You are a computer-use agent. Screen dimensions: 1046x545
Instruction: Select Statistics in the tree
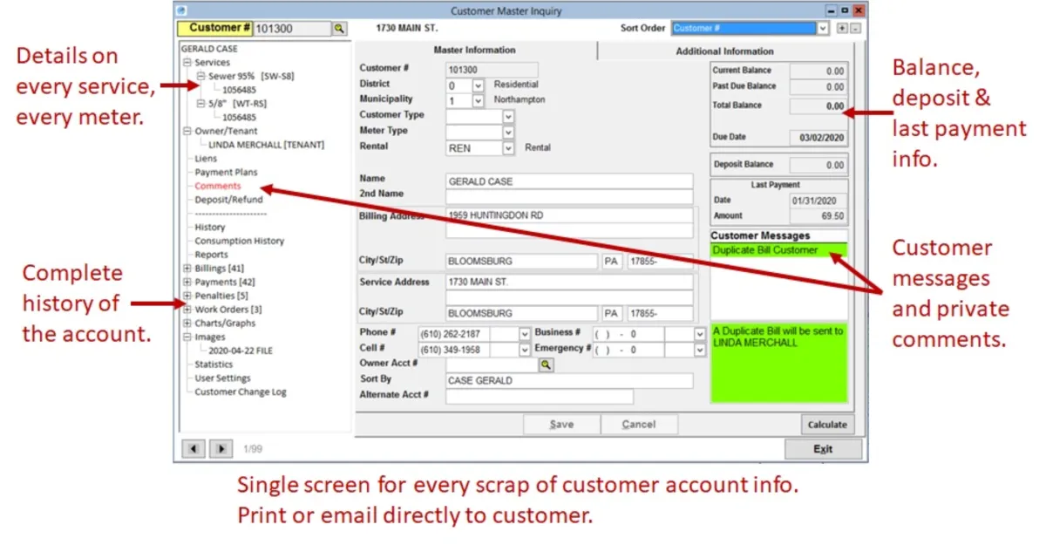coord(214,364)
